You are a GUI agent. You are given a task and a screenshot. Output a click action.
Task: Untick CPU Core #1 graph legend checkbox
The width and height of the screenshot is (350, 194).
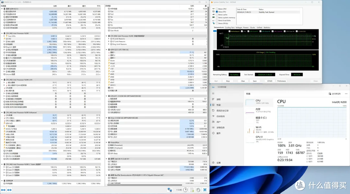point(249,31)
